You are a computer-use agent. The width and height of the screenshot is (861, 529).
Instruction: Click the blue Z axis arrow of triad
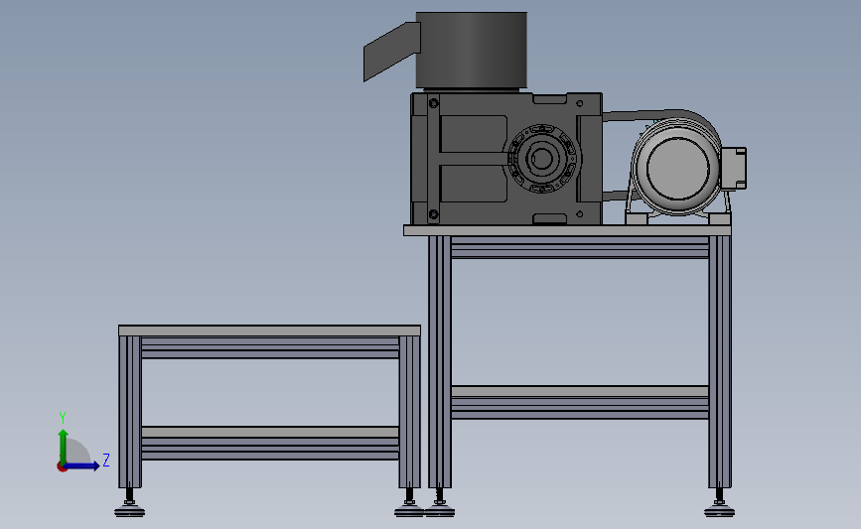pyautogui.click(x=82, y=465)
